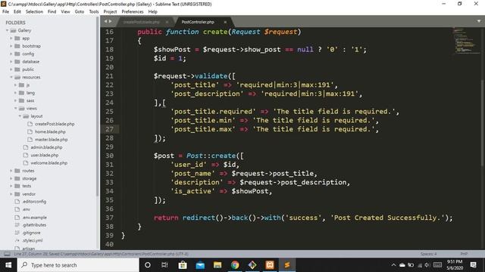This screenshot has width=485, height=272.
Task: Open the Help menu
Action: tap(153, 11)
